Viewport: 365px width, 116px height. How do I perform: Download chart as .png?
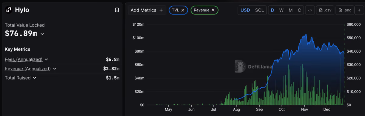(345, 10)
